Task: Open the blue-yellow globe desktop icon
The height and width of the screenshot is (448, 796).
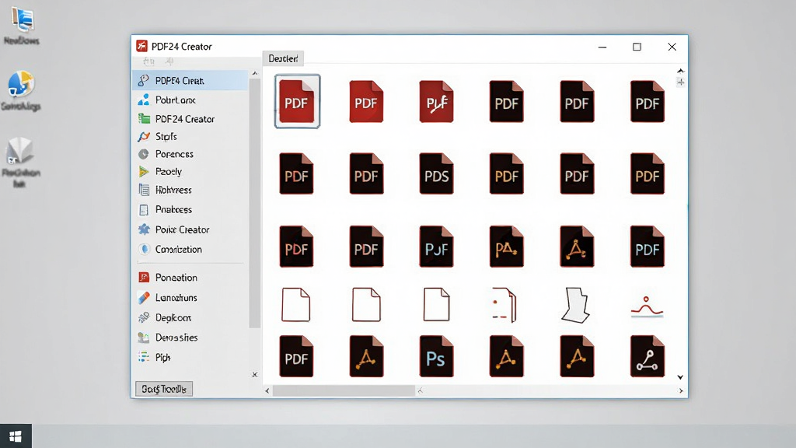Action: pos(21,84)
